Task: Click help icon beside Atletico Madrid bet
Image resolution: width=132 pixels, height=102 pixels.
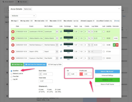Action: pyautogui.click(x=57, y=38)
